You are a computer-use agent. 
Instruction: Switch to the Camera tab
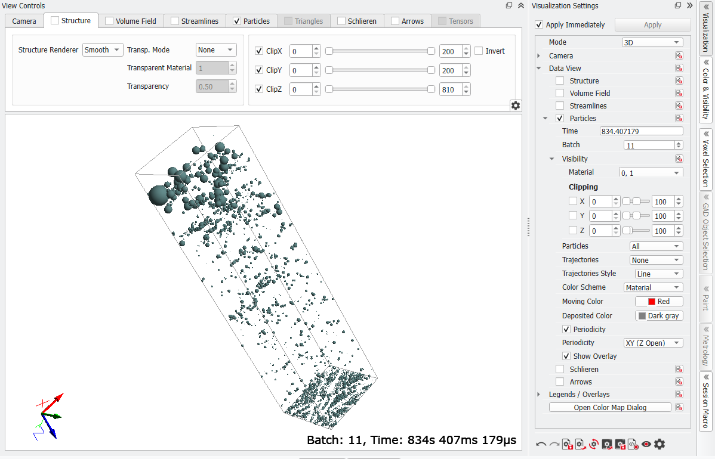(x=24, y=21)
